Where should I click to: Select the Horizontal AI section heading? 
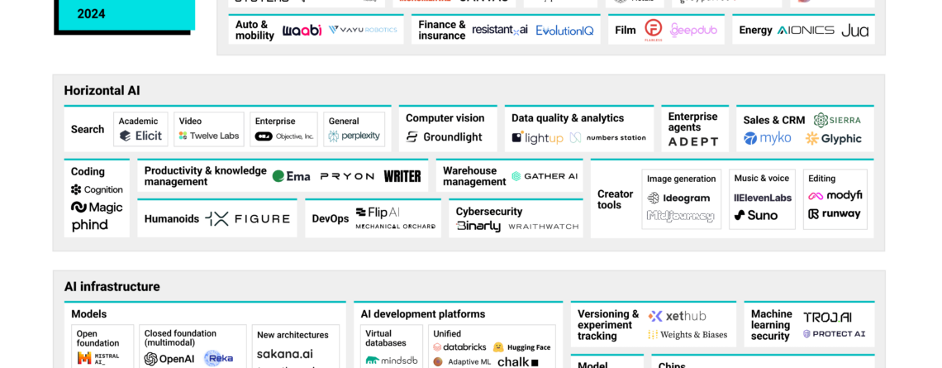point(102,91)
